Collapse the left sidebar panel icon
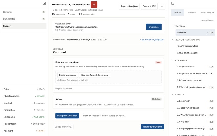Screen dimensions: 217x136 click(x=44, y=4)
